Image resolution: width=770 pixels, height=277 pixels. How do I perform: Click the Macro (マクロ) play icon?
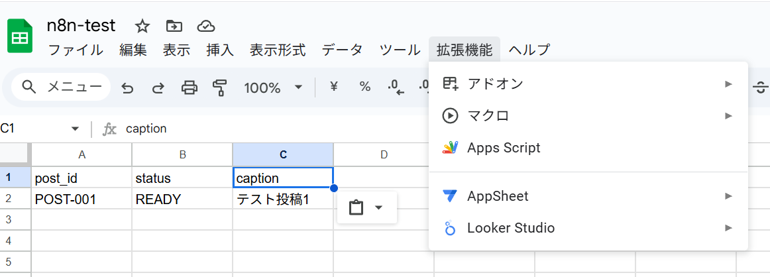[450, 116]
